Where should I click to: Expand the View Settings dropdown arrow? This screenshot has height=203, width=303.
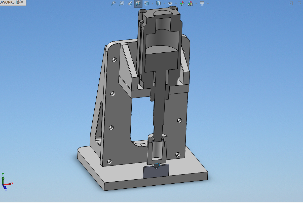tap(208, 4)
